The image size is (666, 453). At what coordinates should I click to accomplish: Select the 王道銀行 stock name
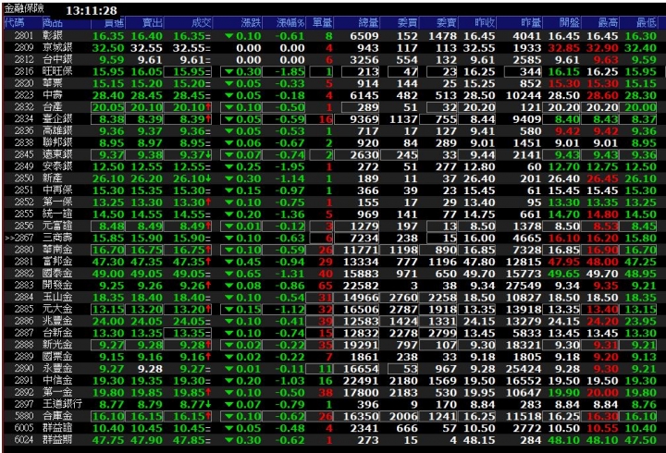pyautogui.click(x=63, y=404)
